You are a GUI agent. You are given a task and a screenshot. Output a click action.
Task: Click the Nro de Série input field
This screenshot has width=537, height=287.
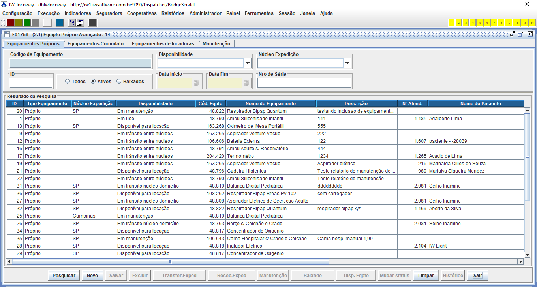(x=304, y=82)
